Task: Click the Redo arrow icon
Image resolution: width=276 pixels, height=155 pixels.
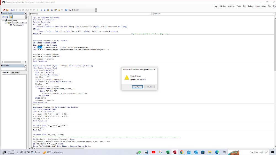Action: (x=34, y=10)
